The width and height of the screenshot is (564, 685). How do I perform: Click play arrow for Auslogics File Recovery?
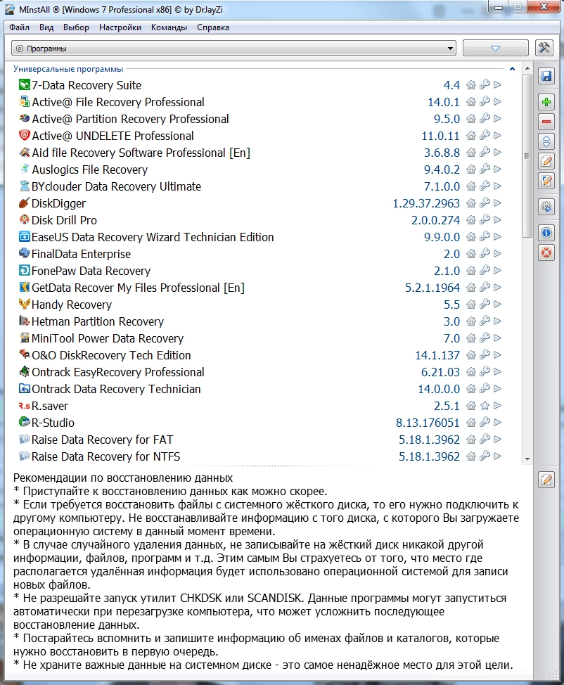point(497,169)
